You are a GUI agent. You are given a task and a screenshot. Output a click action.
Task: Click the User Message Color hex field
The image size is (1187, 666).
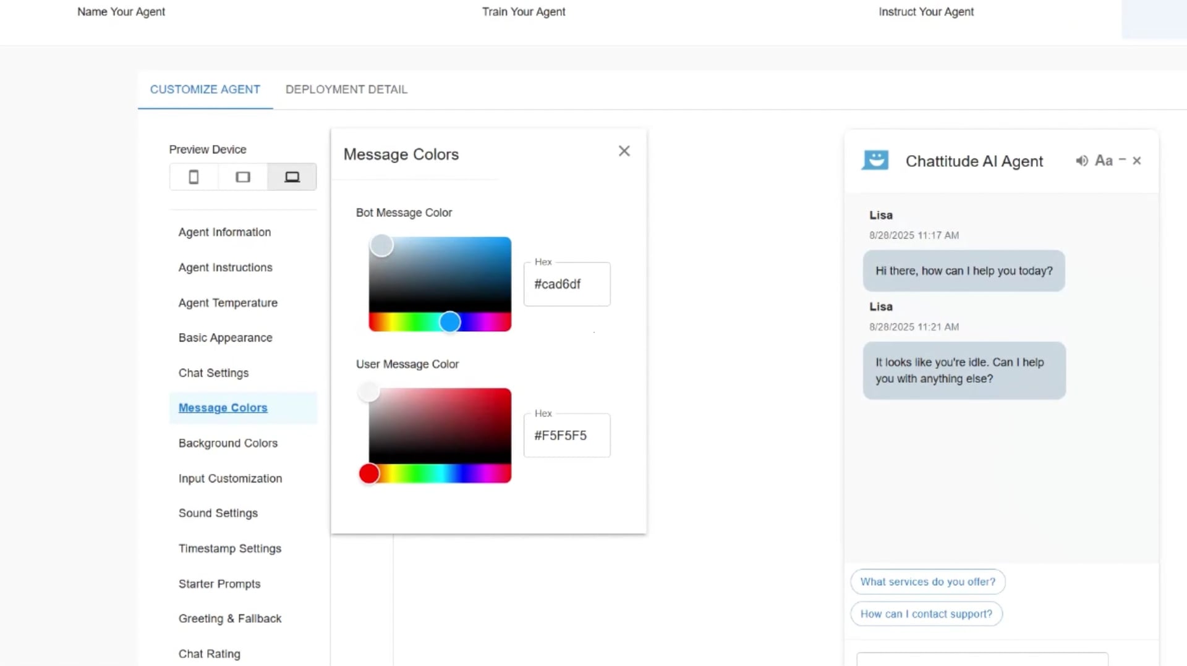[x=567, y=436]
